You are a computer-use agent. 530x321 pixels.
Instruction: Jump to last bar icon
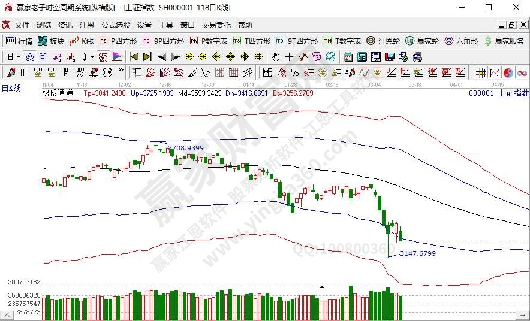[x=147, y=57]
